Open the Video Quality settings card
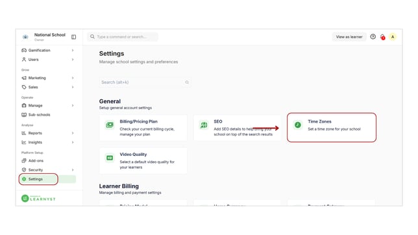Image resolution: width=418 pixels, height=235 pixels. pyautogui.click(x=143, y=160)
